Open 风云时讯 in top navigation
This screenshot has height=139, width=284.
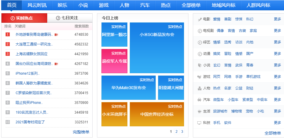37,5
